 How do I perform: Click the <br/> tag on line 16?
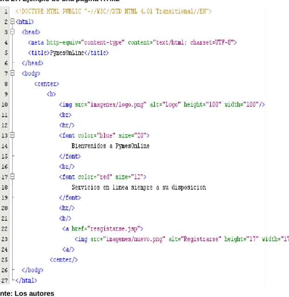click(x=67, y=167)
